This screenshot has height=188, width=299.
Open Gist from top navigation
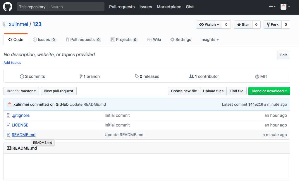click(x=190, y=7)
